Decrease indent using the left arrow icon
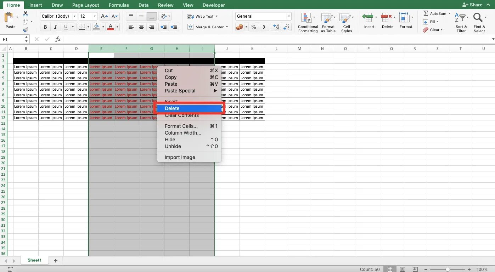Screen dimensions: 495x272 (163, 27)
